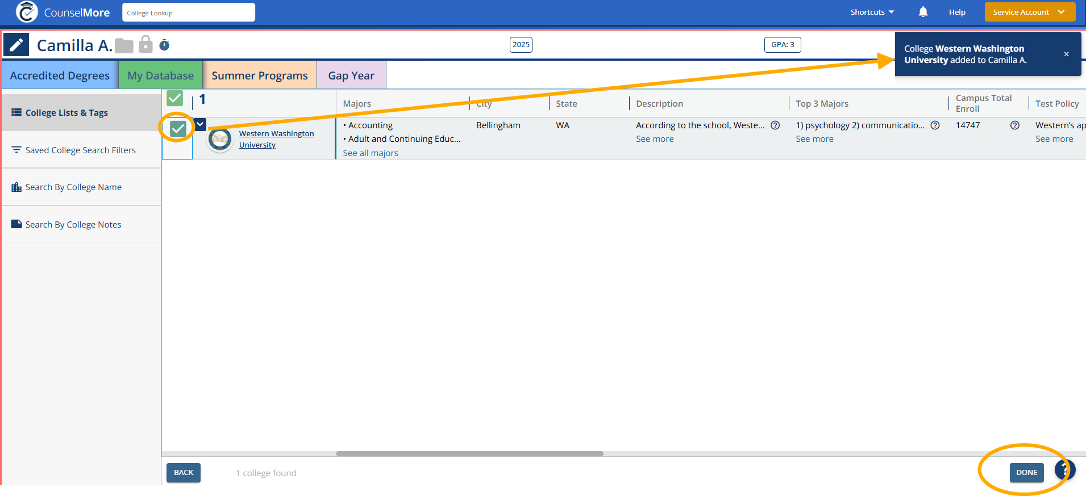Open Search By College Notes
The height and width of the screenshot is (496, 1086).
(81, 224)
